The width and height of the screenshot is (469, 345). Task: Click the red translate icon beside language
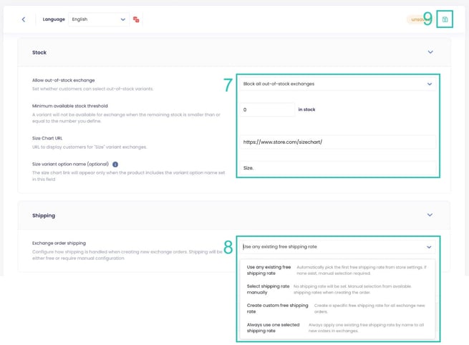point(136,19)
